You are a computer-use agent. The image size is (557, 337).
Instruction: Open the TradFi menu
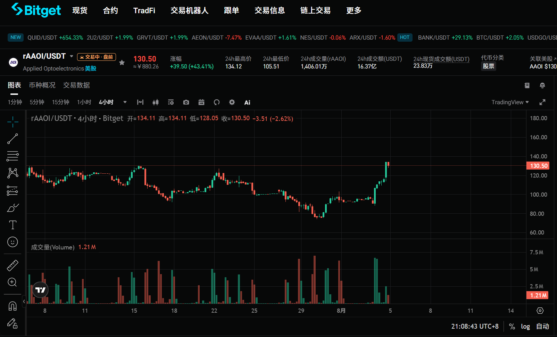(144, 10)
